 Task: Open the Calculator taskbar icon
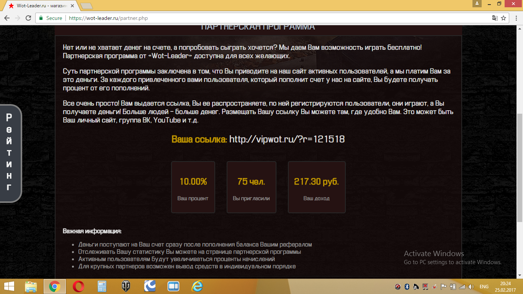pyautogui.click(x=102, y=286)
